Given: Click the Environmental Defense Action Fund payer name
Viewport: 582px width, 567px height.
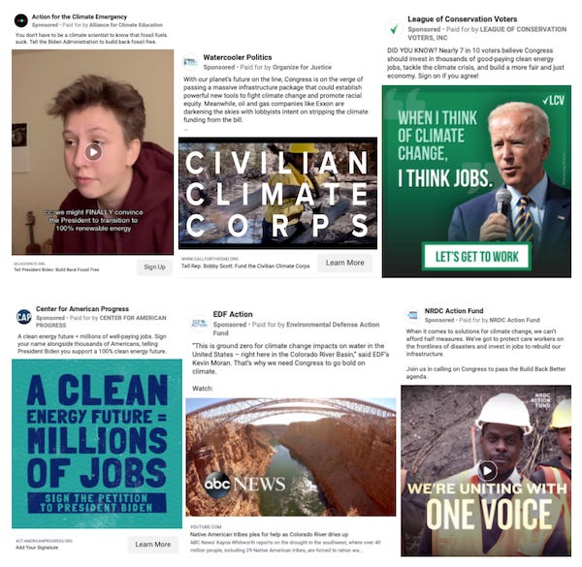Looking at the screenshot, I should click(x=296, y=329).
